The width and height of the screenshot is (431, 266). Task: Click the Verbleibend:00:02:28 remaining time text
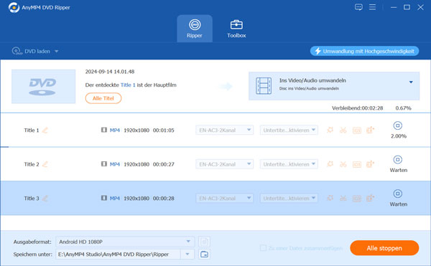coord(357,108)
